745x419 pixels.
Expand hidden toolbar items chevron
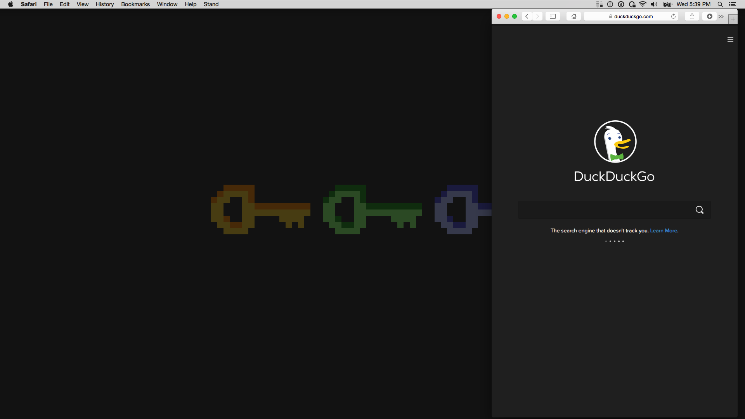pos(721,16)
